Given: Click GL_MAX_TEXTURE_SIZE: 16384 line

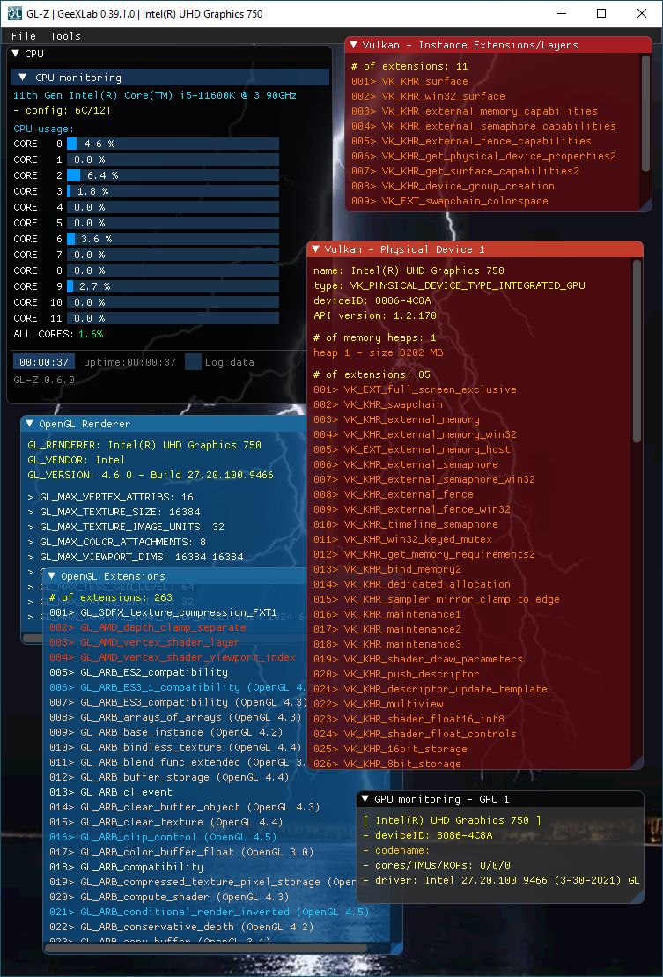Looking at the screenshot, I should click(x=114, y=512).
